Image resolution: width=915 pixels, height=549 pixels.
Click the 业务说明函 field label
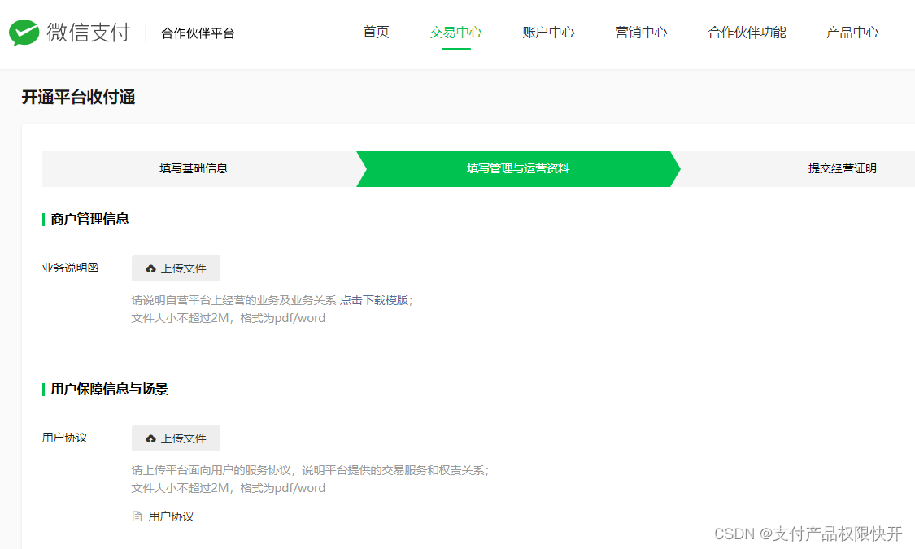70,268
